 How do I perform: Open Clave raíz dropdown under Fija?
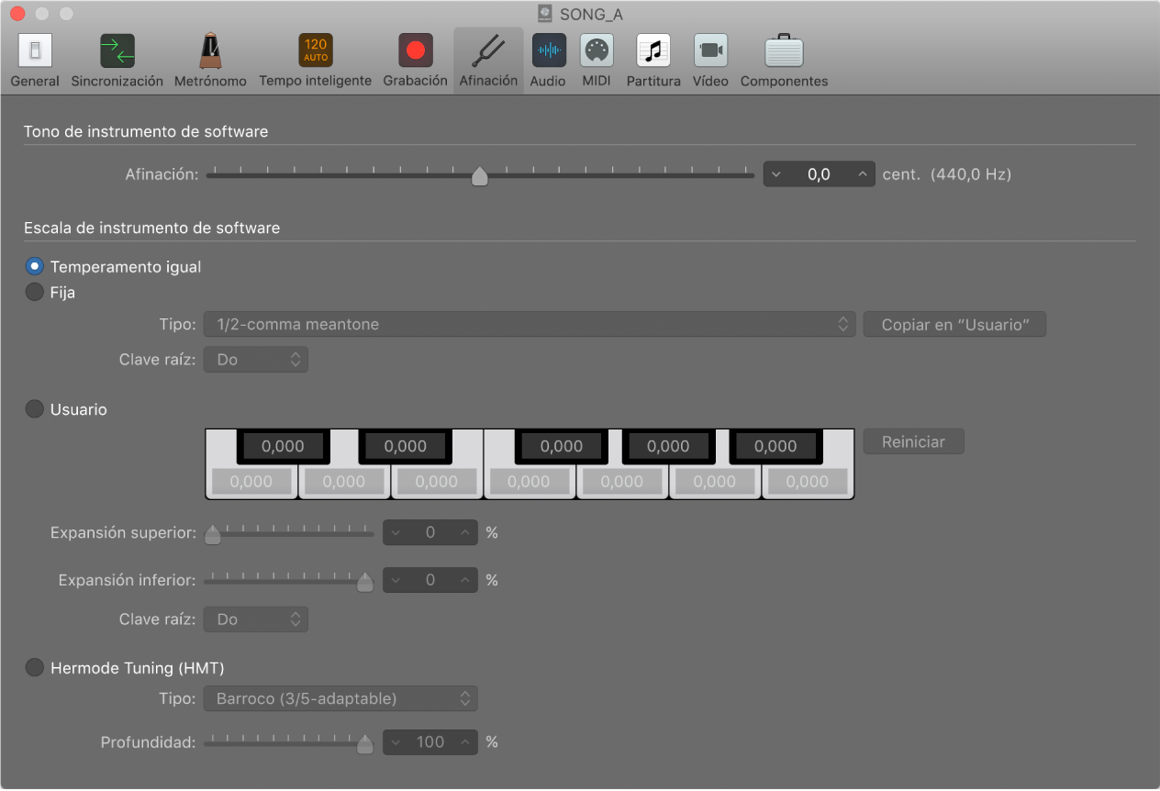coord(255,360)
